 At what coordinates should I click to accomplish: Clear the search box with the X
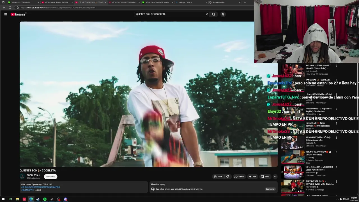tap(207, 14)
